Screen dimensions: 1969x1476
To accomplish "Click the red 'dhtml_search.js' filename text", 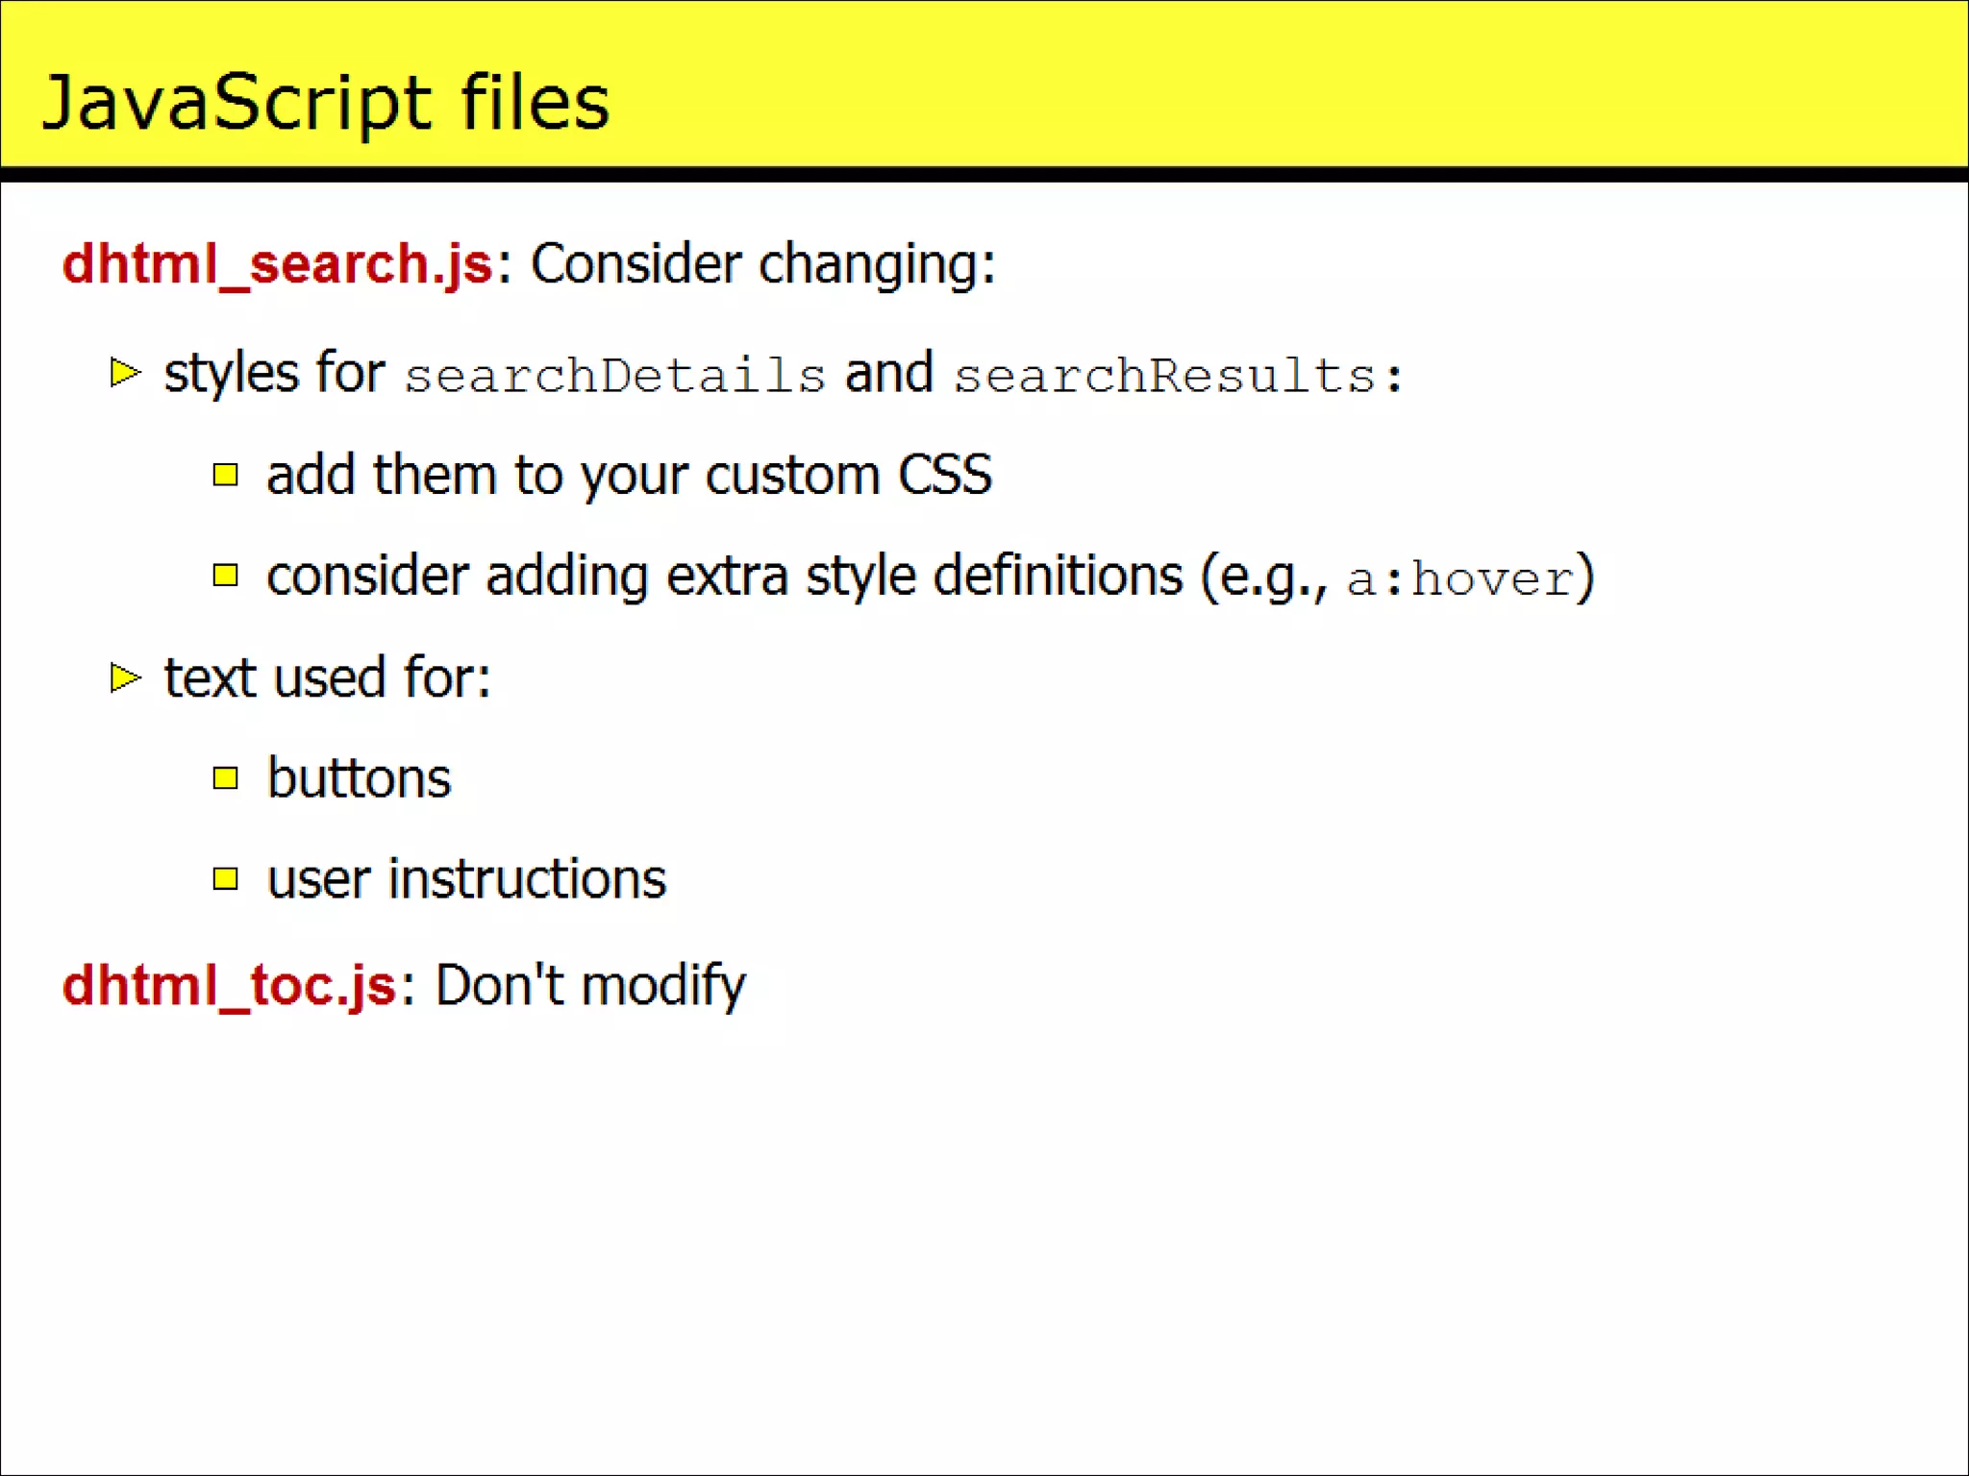I will 277,264.
